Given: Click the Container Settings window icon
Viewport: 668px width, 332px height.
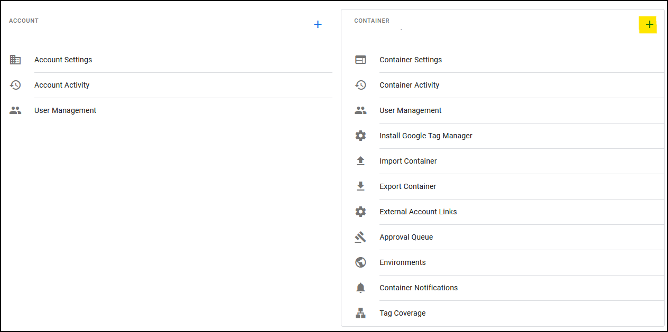Looking at the screenshot, I should 360,60.
